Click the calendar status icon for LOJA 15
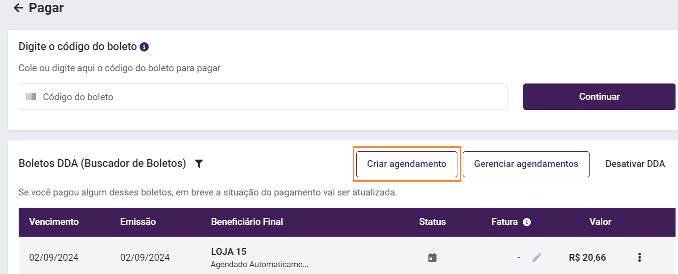The width and height of the screenshot is (678, 274). pyautogui.click(x=432, y=257)
